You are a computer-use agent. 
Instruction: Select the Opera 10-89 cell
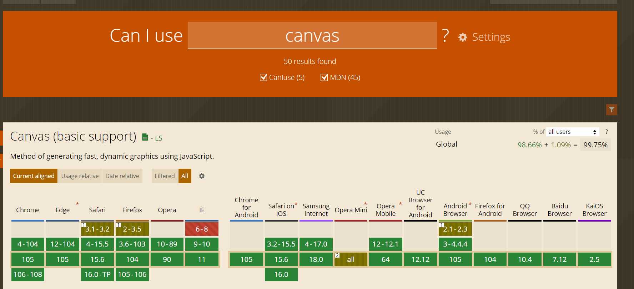click(x=167, y=244)
